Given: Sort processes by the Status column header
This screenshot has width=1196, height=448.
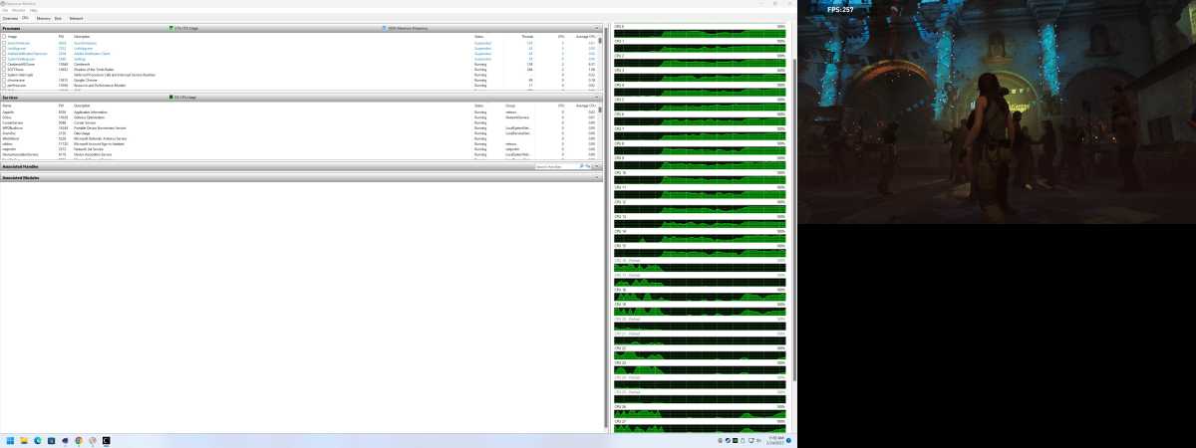Looking at the screenshot, I should [479, 36].
